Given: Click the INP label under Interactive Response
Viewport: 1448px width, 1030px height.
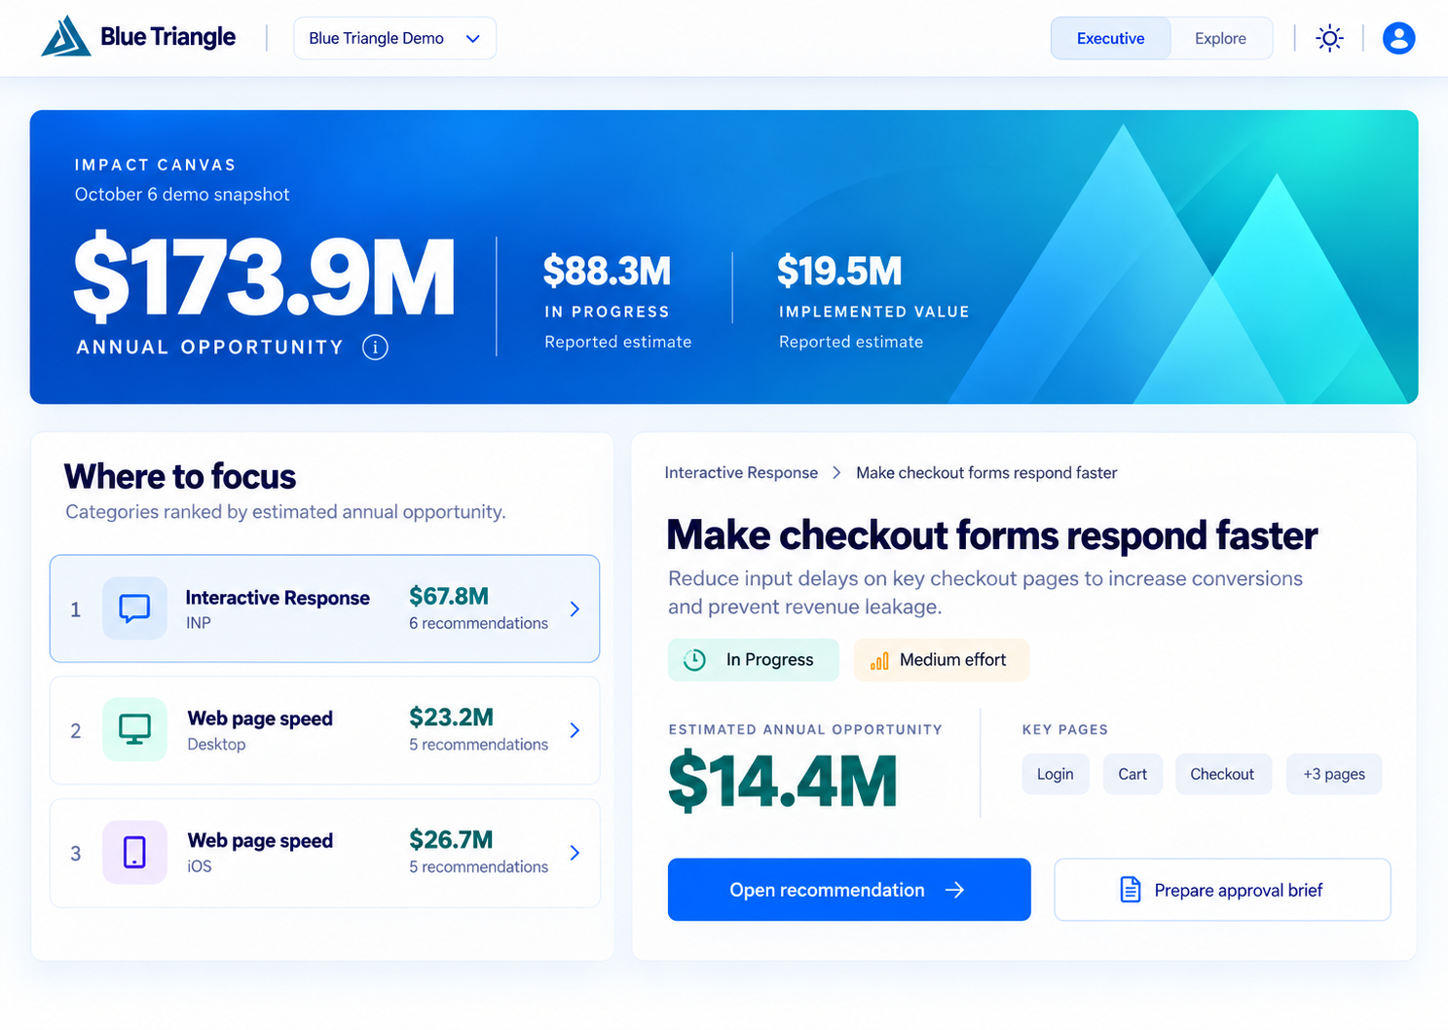Looking at the screenshot, I should (x=199, y=622).
